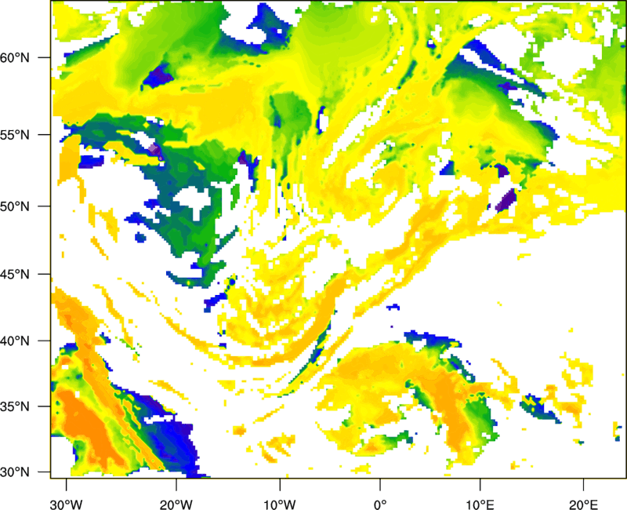Click the 35°N latitude label
Image resolution: width=627 pixels, height=510 pixels.
(x=15, y=406)
